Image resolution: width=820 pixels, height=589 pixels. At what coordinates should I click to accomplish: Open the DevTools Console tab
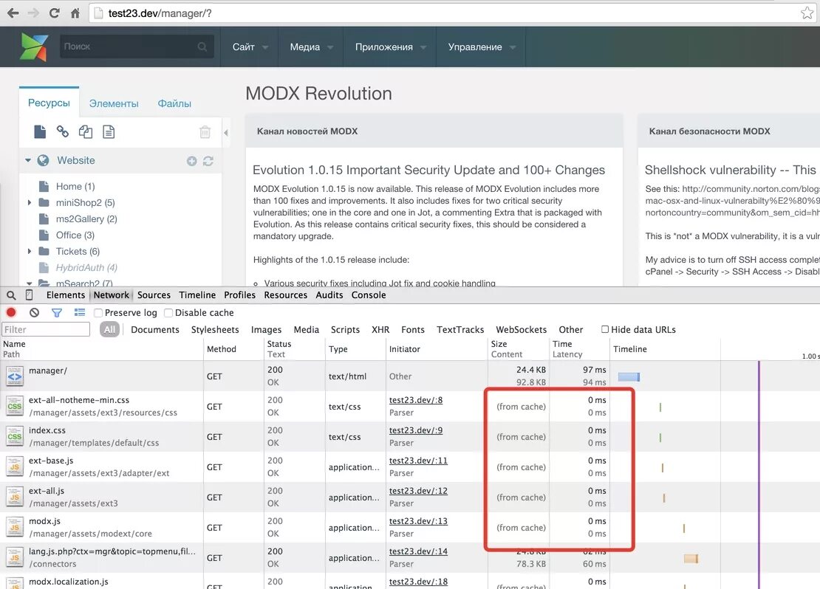coord(368,294)
